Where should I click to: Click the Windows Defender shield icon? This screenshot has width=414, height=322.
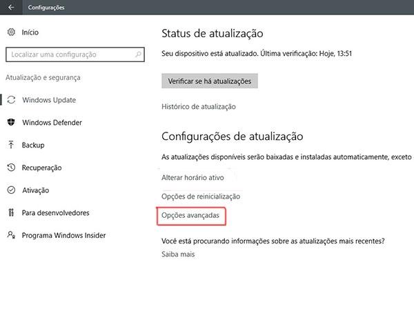[11, 123]
